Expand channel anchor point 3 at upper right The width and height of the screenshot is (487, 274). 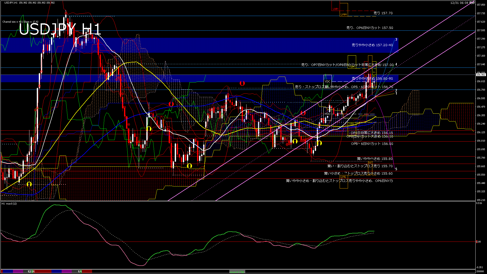[396, 40]
